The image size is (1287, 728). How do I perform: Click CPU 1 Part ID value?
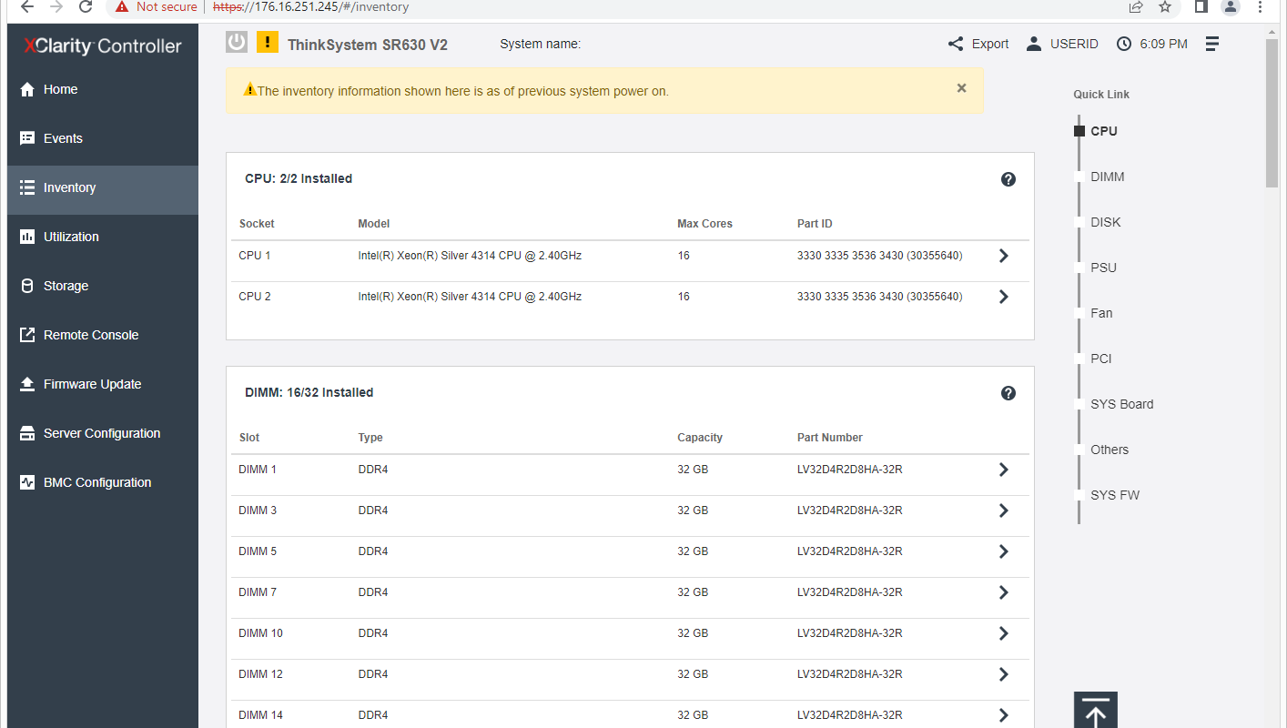(x=879, y=256)
